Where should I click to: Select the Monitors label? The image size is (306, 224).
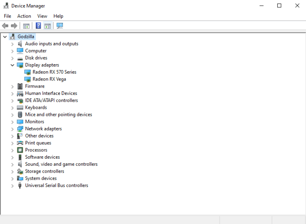click(x=35, y=122)
